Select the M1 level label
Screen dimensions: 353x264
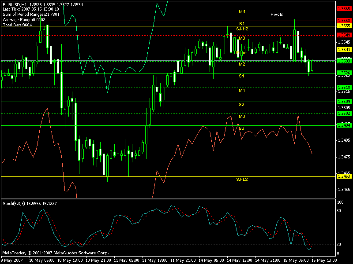point(242,91)
